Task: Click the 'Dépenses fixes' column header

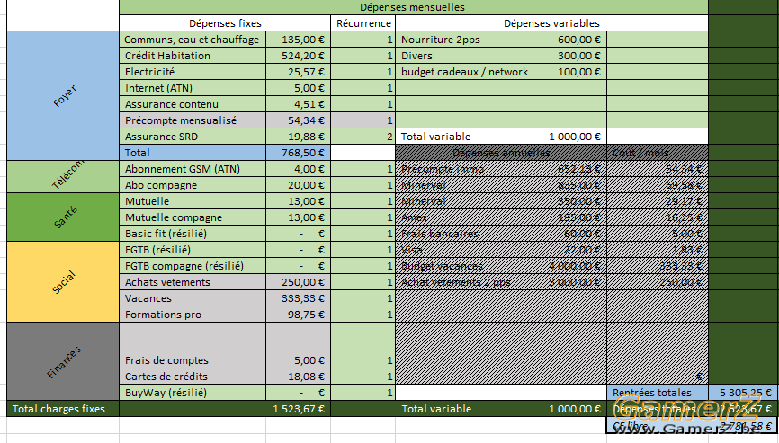Action: (x=225, y=23)
